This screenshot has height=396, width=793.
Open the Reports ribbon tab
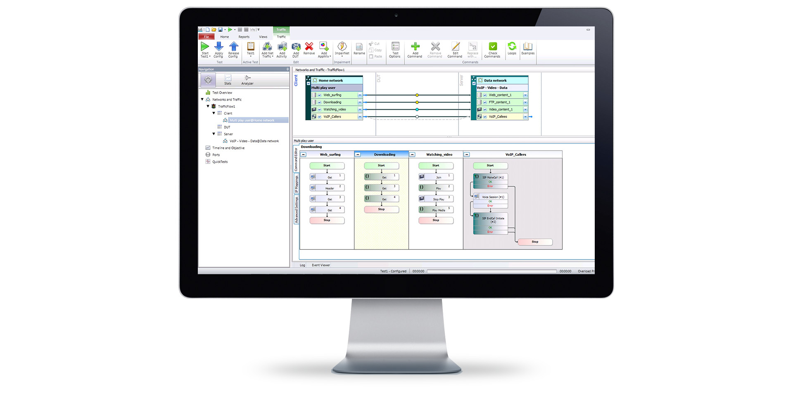(x=244, y=37)
